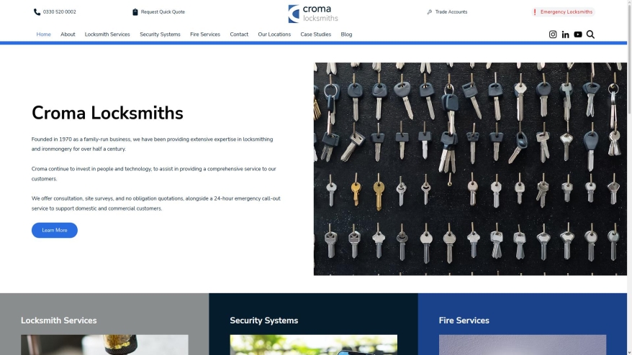The width and height of the screenshot is (632, 355).
Task: Click the hanging keys hero image
Action: [x=470, y=169]
